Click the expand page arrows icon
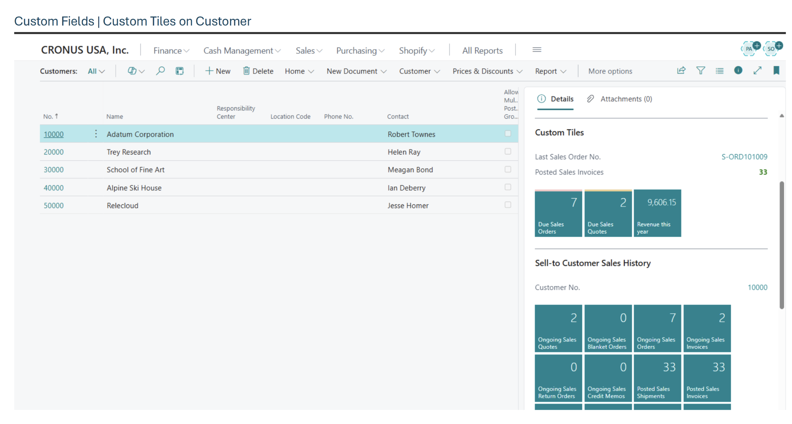 pyautogui.click(x=757, y=71)
